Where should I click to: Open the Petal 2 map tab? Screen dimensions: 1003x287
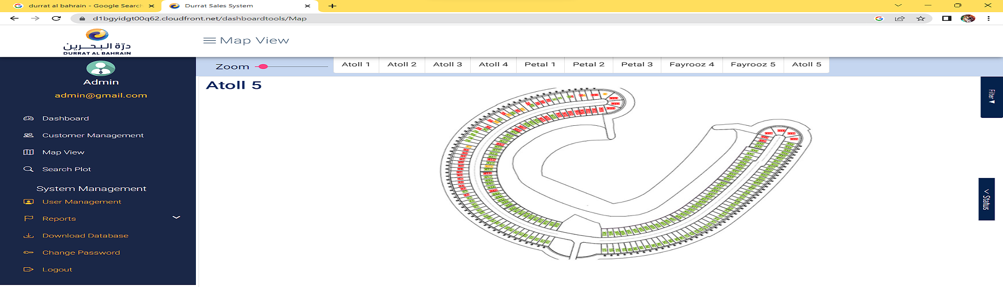click(588, 65)
